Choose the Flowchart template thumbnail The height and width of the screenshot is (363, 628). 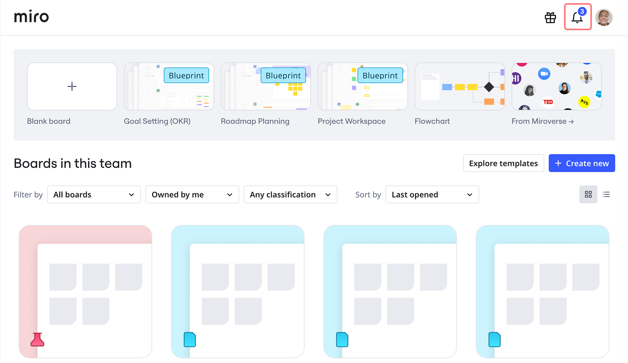point(459,87)
